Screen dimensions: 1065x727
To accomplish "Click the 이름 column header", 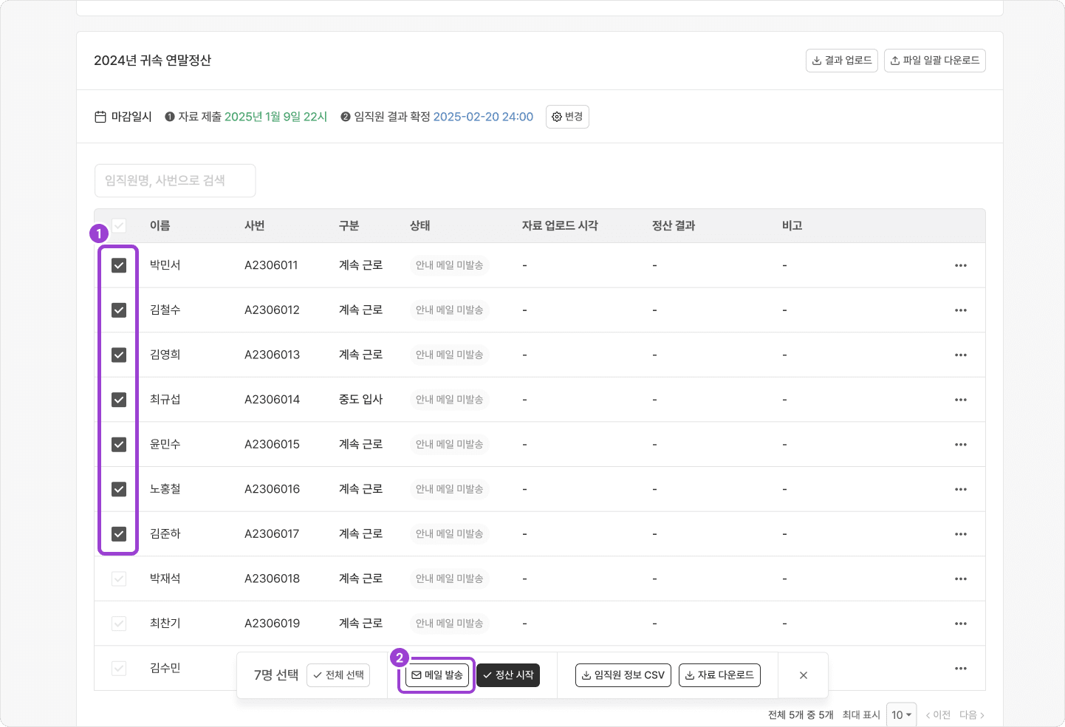I will [160, 225].
